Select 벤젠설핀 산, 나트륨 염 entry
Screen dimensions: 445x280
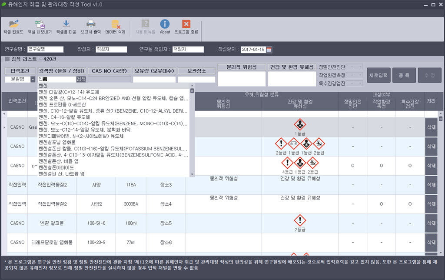(x=113, y=174)
